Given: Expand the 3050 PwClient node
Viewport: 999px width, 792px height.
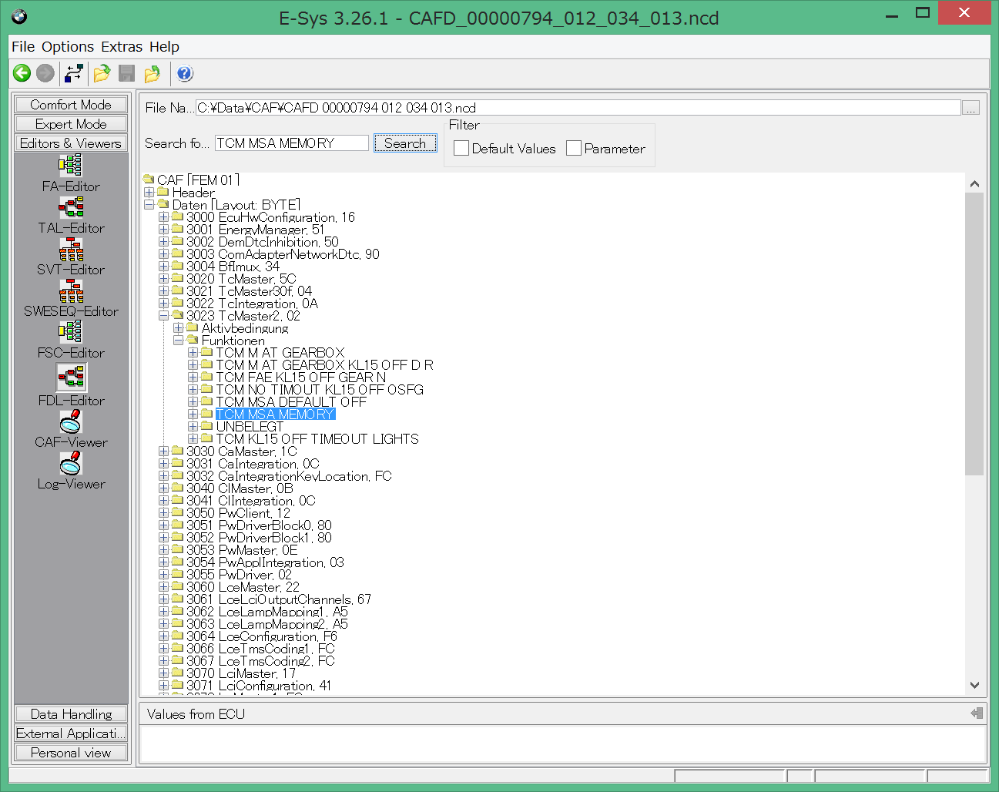Looking at the screenshot, I should click(x=164, y=513).
